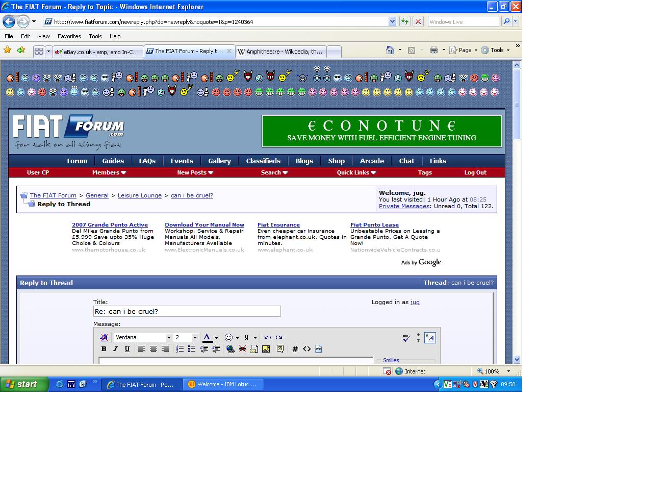
Task: Open the Fiat Insurance ad link
Action: pos(278,224)
